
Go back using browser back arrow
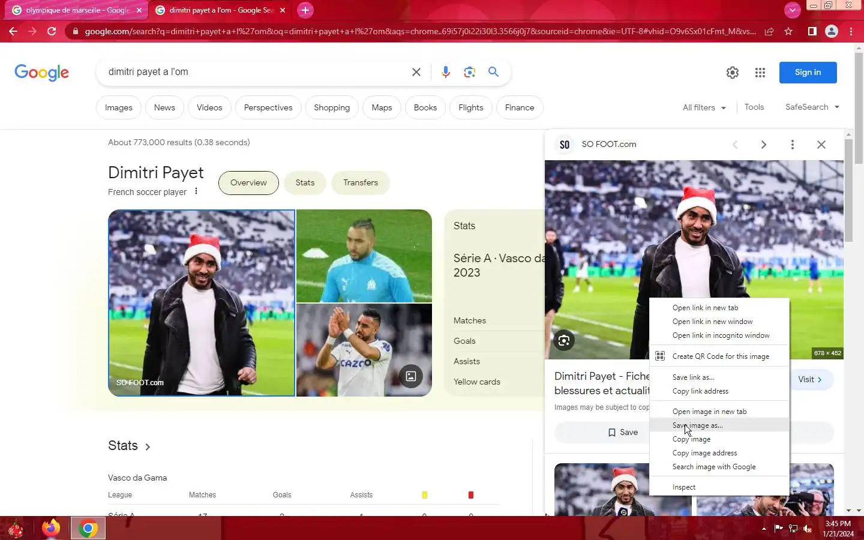(13, 31)
